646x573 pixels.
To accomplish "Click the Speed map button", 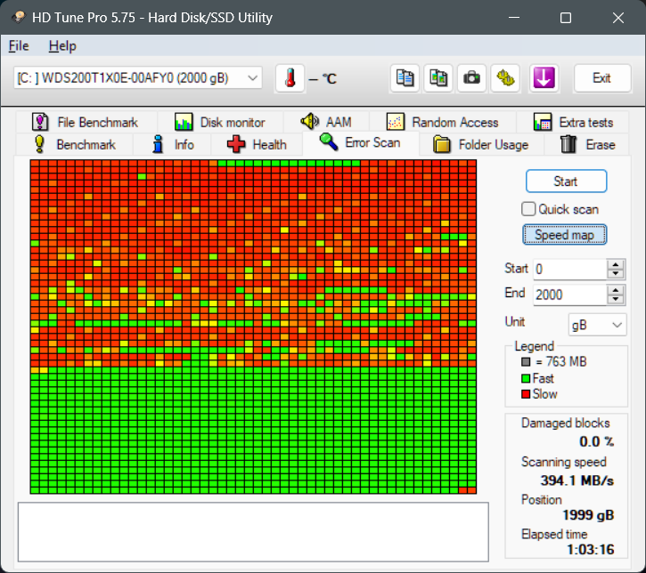I will (564, 235).
